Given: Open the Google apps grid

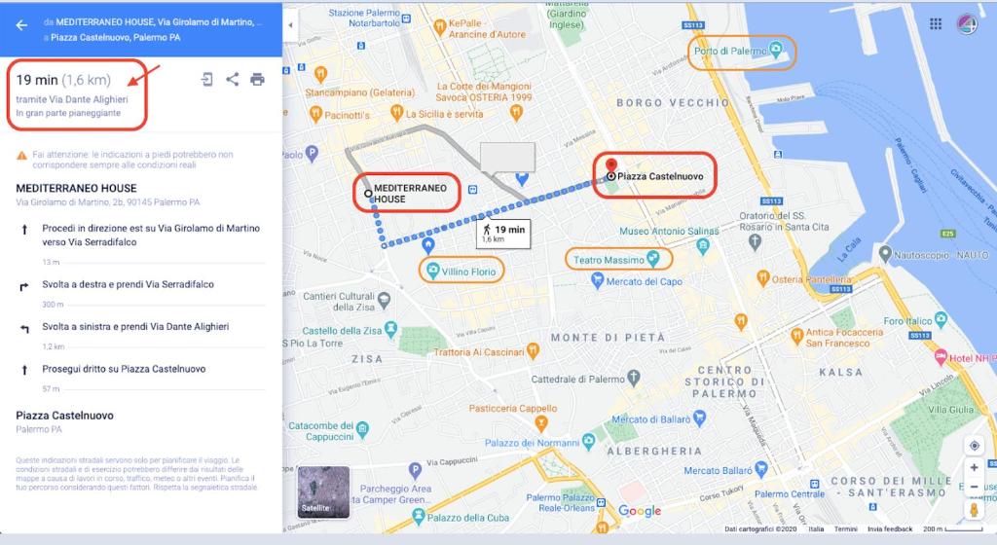Looking at the screenshot, I should pyautogui.click(x=936, y=24).
